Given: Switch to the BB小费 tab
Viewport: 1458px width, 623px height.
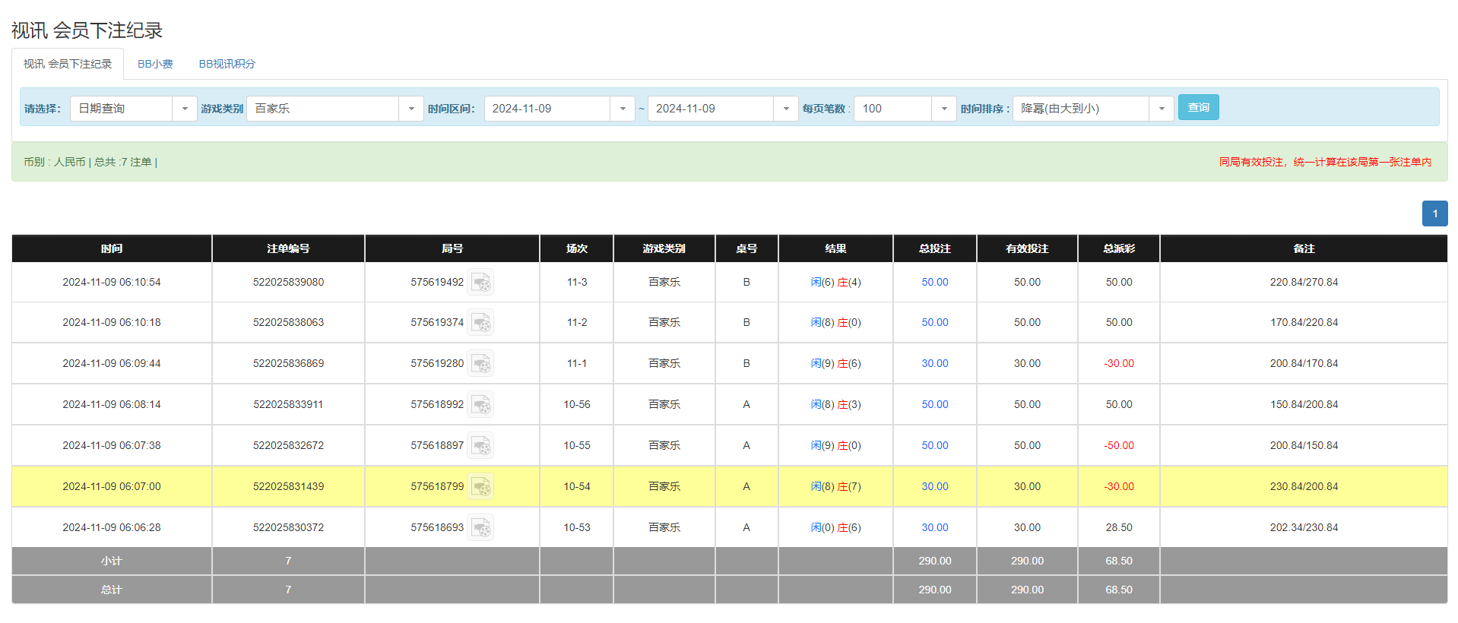Looking at the screenshot, I should (155, 64).
